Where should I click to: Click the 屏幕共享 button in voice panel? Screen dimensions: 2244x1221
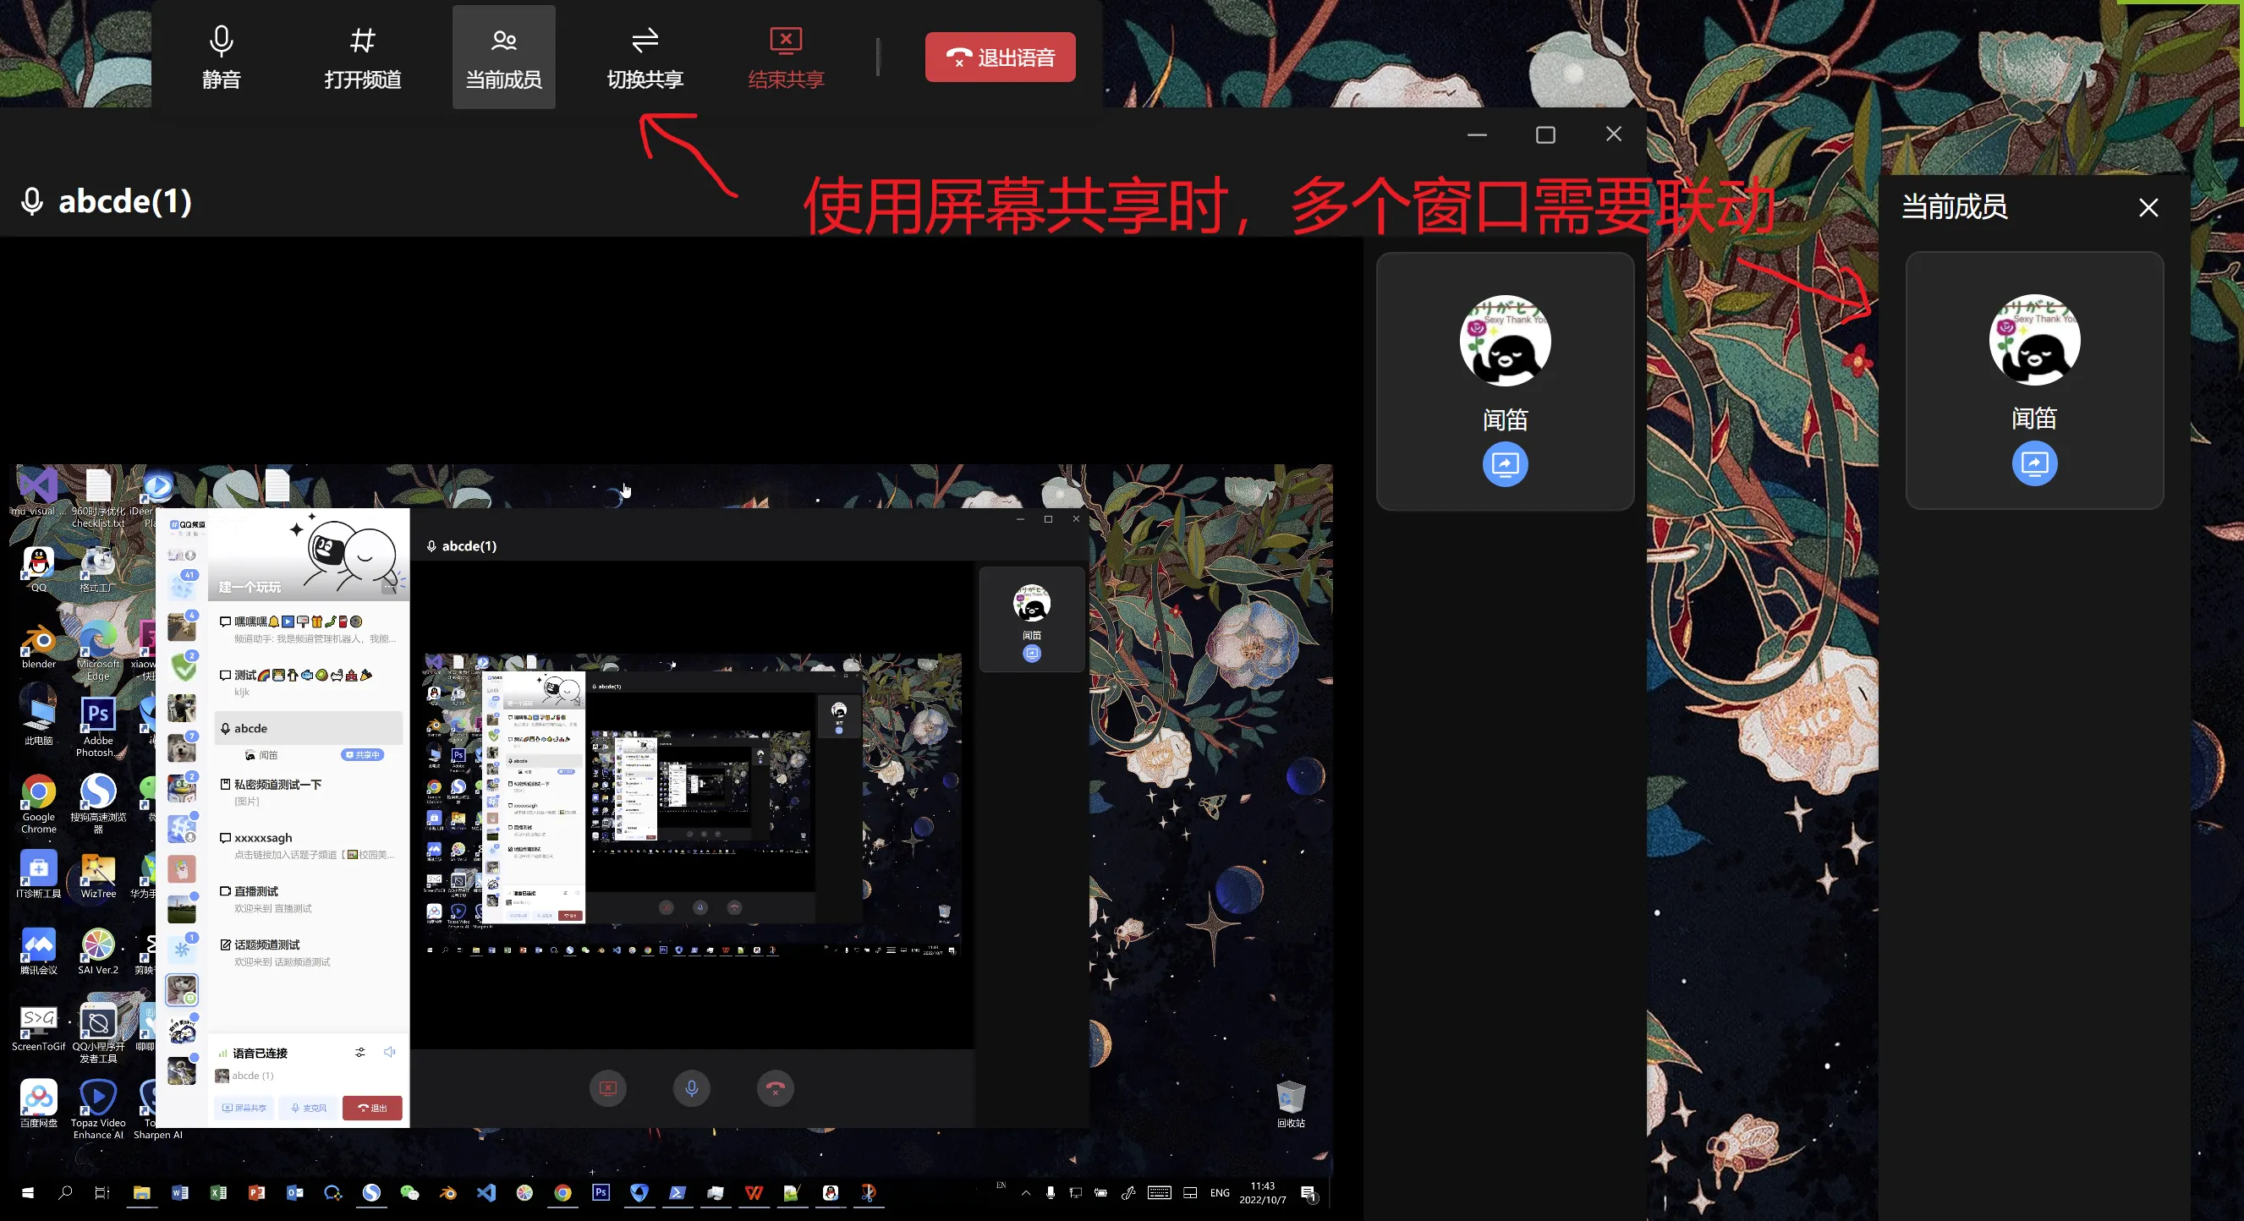click(244, 1108)
